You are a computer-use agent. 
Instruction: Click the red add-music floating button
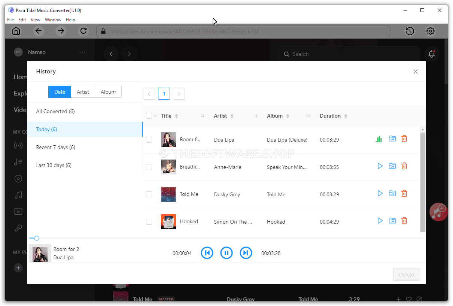pos(438,212)
